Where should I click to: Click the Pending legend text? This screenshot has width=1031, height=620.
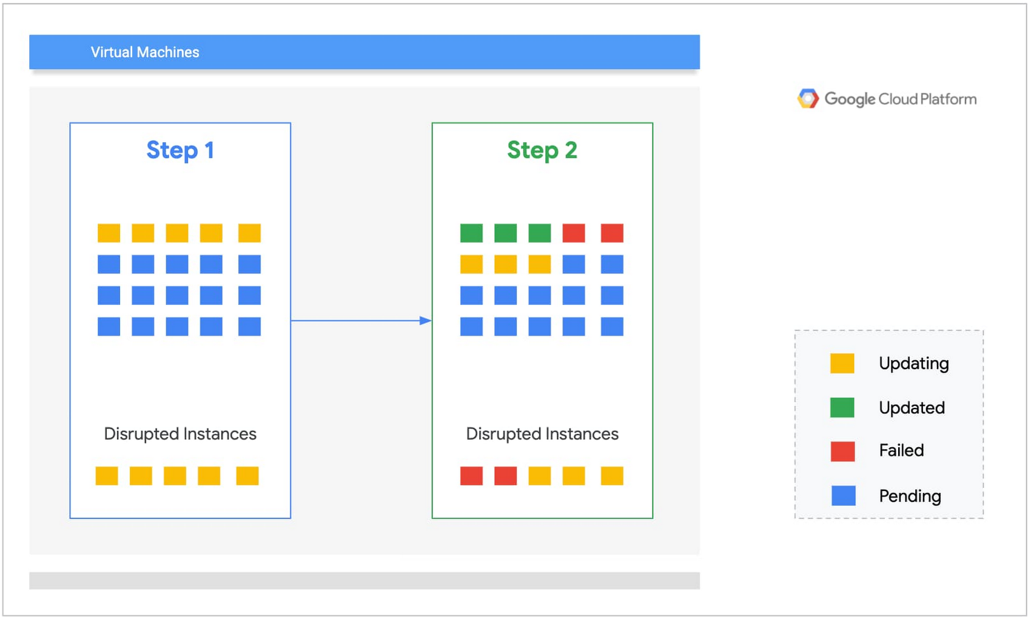coord(910,496)
